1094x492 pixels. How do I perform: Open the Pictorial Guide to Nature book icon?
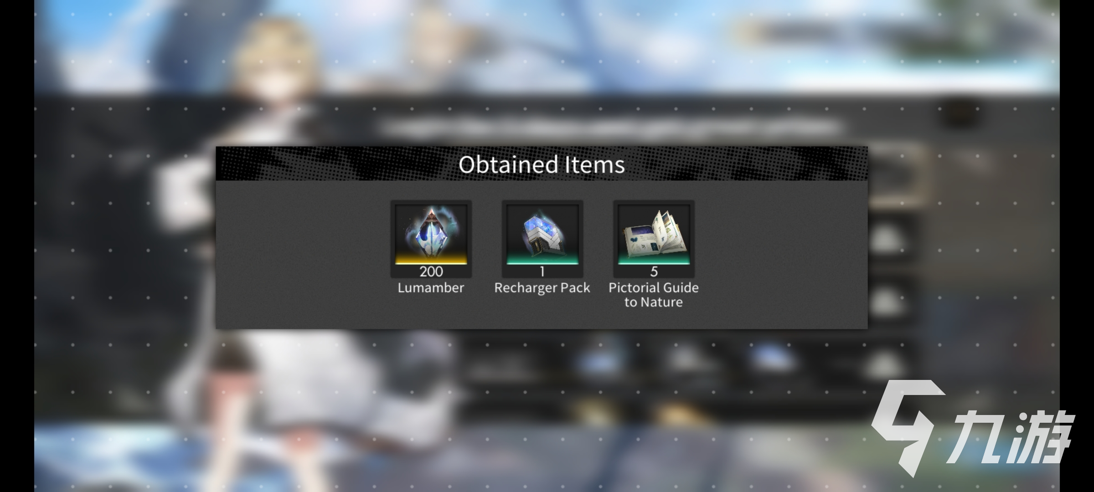[654, 233]
